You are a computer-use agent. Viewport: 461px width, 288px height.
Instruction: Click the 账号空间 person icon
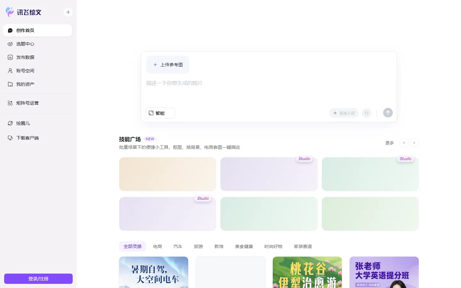pyautogui.click(x=10, y=71)
